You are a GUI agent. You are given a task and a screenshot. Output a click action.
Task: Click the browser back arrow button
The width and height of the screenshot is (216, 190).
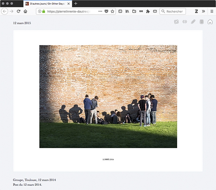(x=5, y=11)
